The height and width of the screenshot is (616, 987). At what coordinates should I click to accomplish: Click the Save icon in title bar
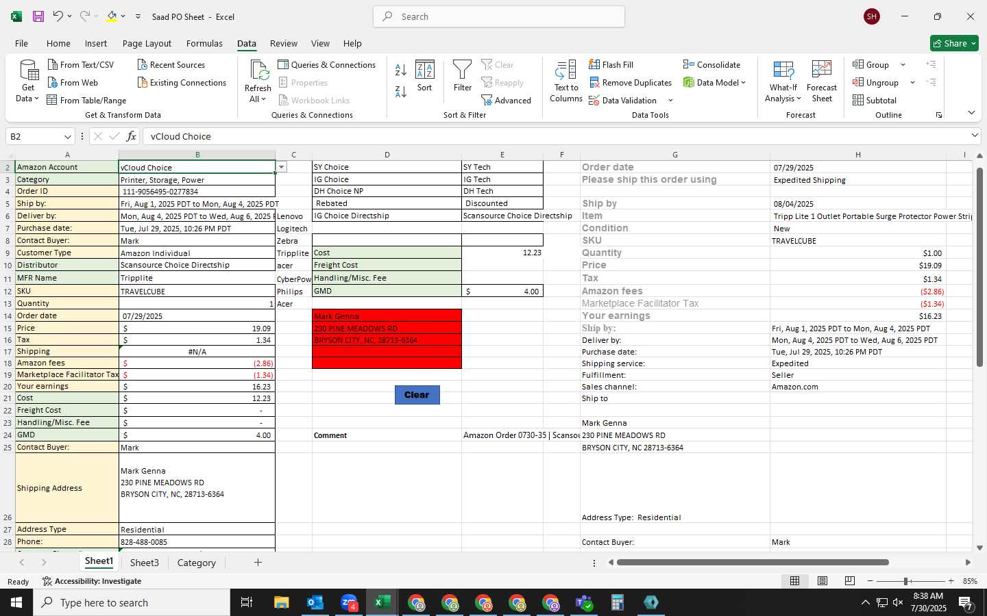pos(38,16)
